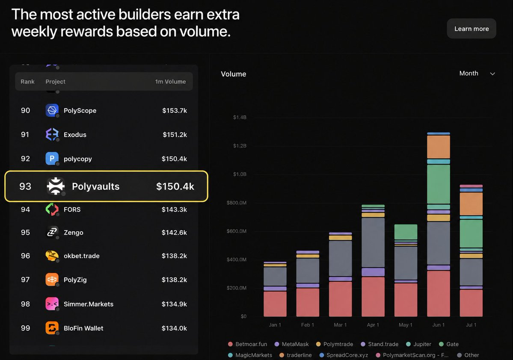Select the Gate legend label

(x=453, y=344)
